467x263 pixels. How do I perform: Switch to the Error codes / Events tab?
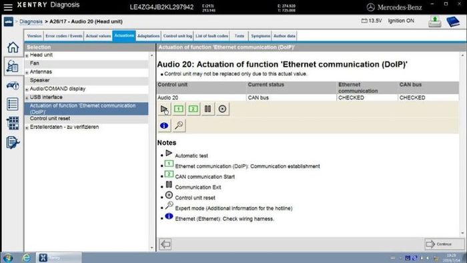point(64,36)
